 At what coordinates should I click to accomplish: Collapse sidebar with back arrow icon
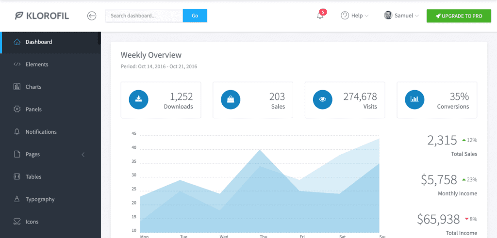coord(92,16)
